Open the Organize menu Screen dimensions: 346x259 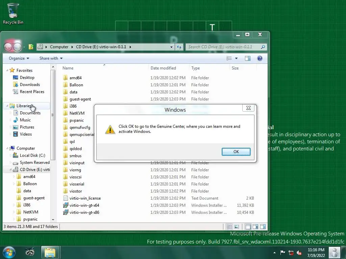(x=19, y=58)
